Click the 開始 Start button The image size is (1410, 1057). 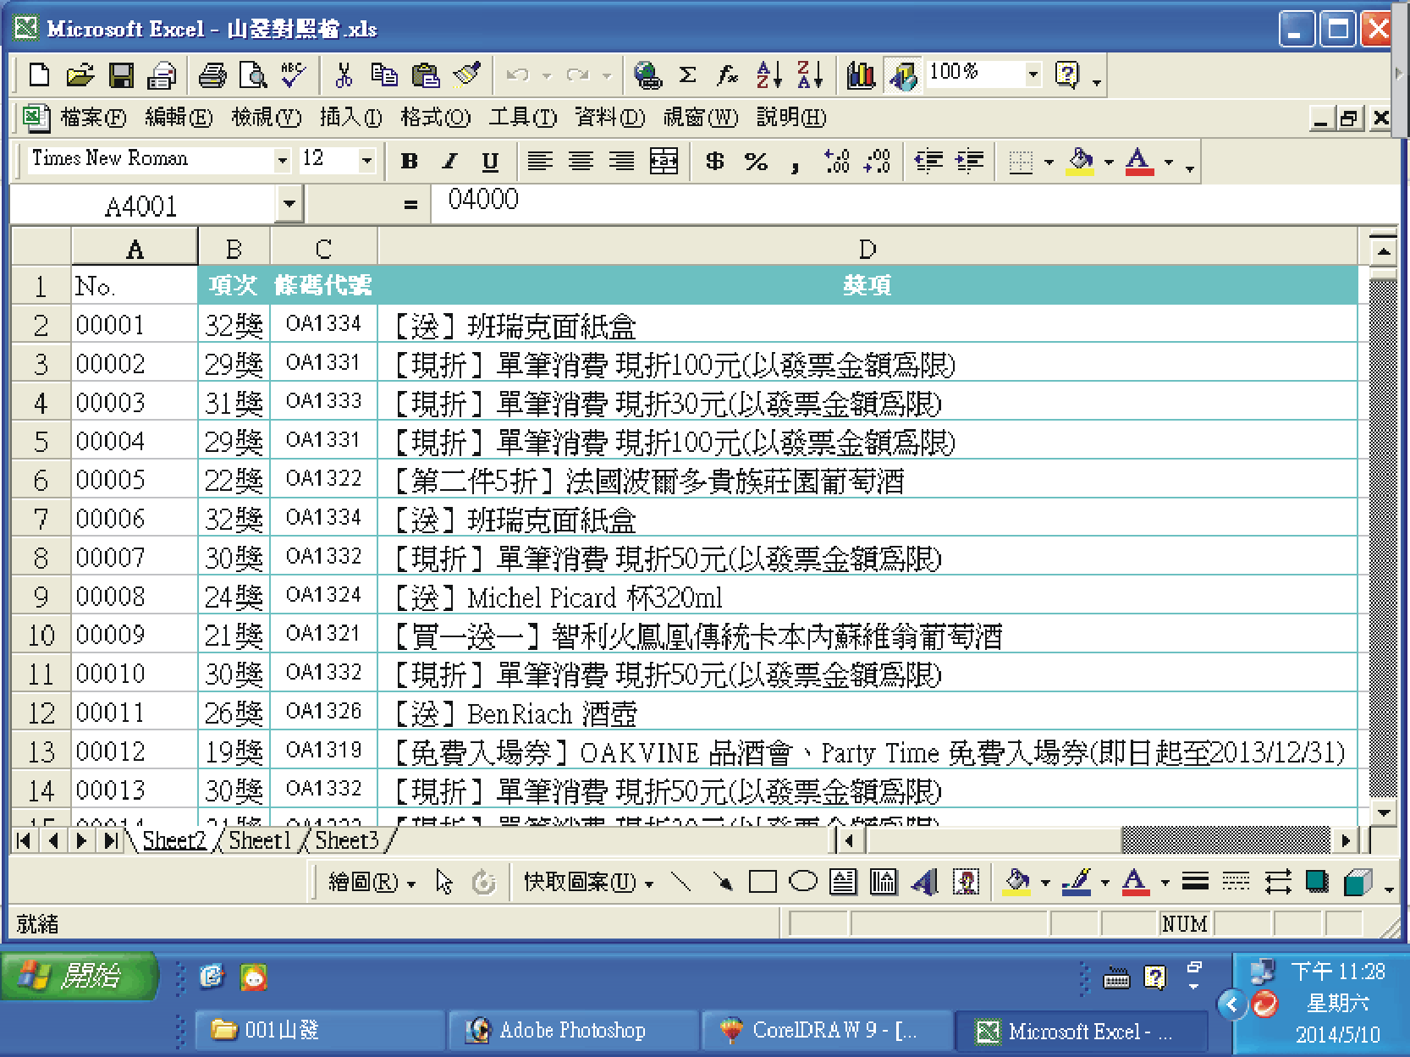coord(79,976)
